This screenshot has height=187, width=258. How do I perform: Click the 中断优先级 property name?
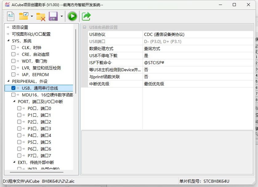(99, 84)
